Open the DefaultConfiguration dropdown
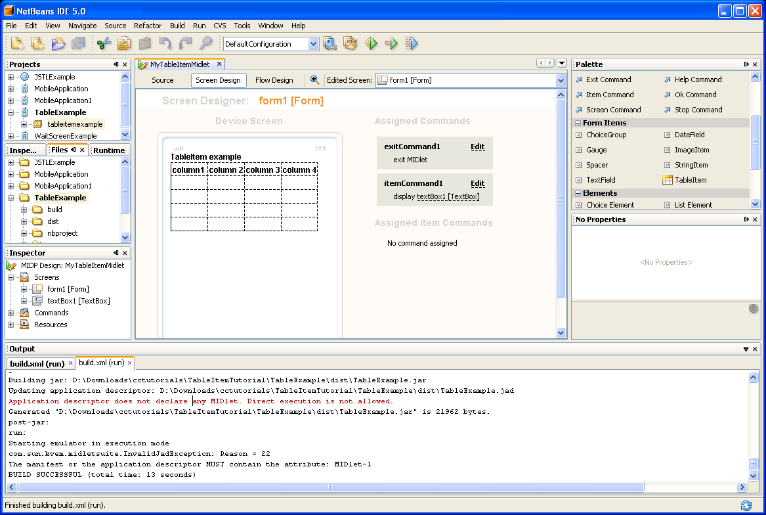This screenshot has height=515, width=766. click(313, 44)
